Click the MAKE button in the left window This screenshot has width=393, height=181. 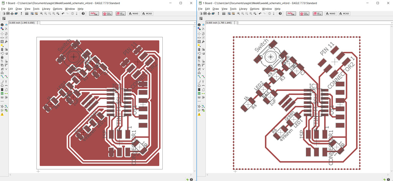click(x=134, y=13)
